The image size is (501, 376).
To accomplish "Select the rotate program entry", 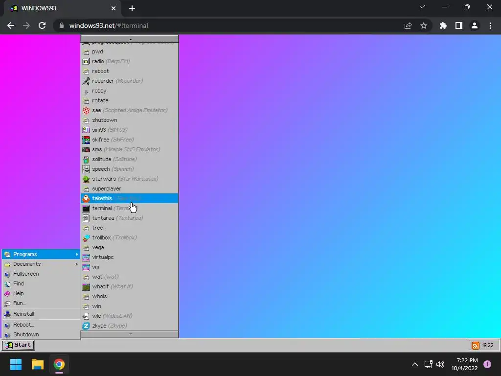I will 129,100.
